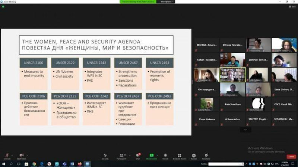Open Breakout Rooms

(x=179, y=155)
